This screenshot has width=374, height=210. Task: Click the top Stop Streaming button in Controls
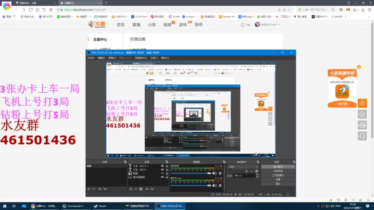[x=278, y=167]
